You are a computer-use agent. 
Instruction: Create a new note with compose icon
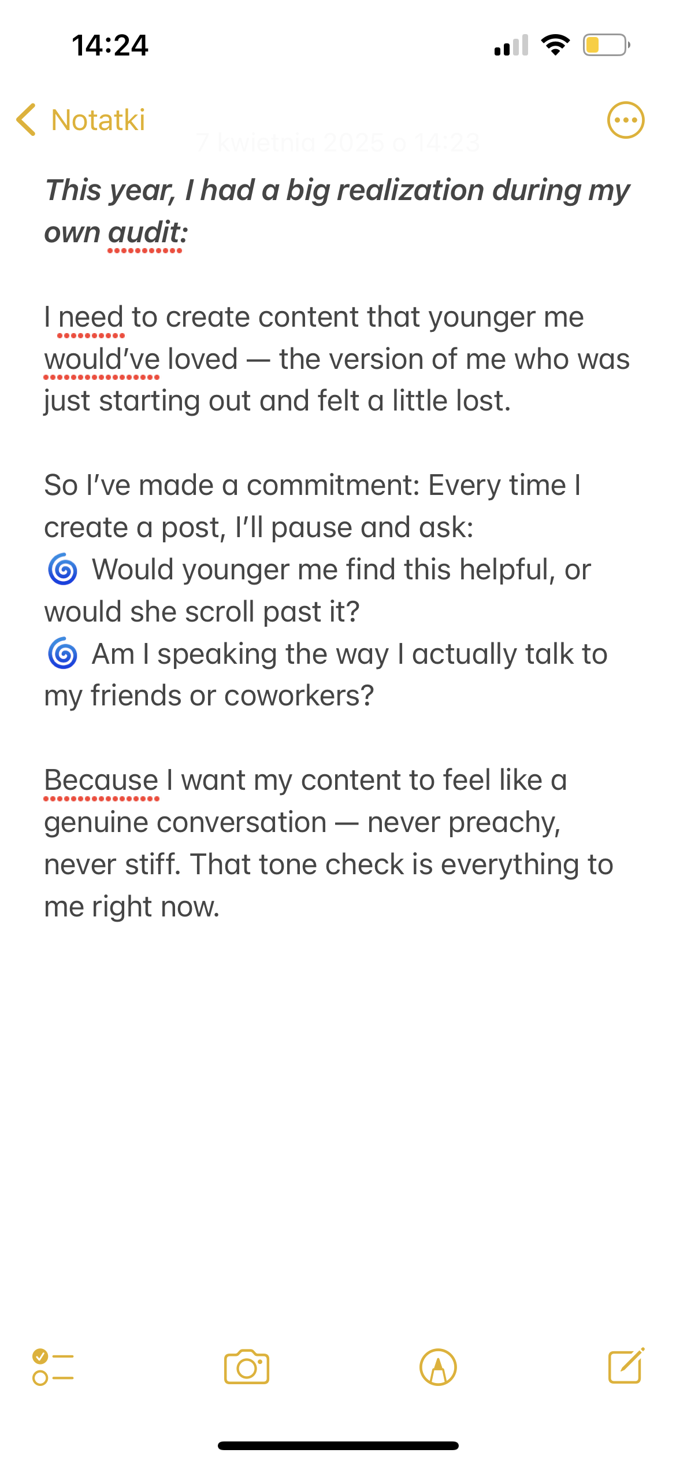point(626,1366)
